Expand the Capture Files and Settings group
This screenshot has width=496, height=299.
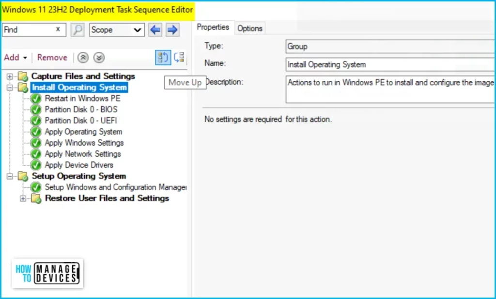point(10,76)
